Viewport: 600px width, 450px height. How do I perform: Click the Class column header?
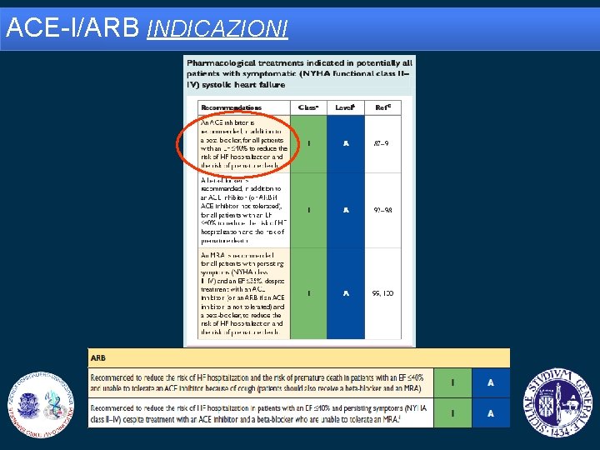click(308, 107)
